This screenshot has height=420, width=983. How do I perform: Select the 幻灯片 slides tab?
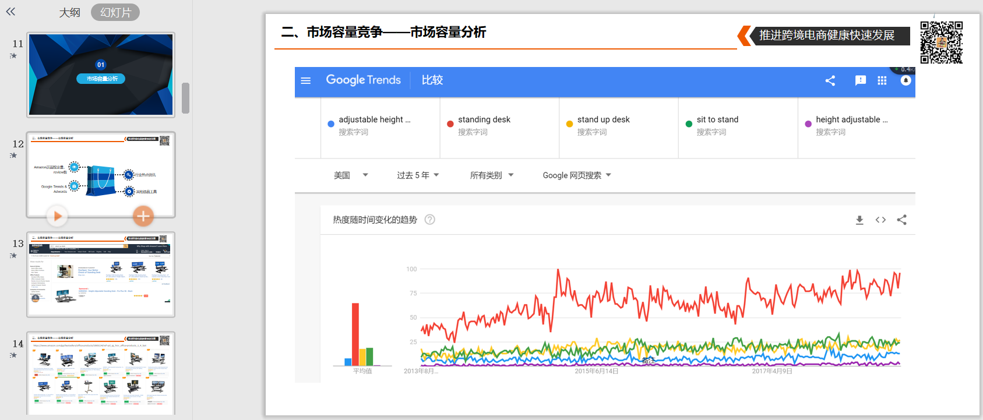(x=115, y=12)
